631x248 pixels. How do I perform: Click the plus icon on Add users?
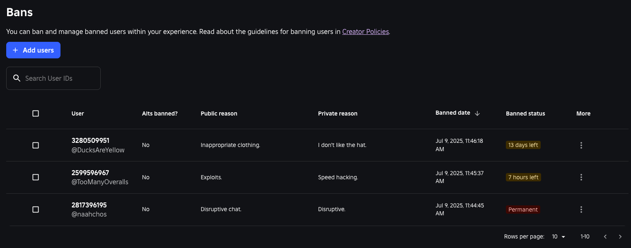pyautogui.click(x=15, y=50)
